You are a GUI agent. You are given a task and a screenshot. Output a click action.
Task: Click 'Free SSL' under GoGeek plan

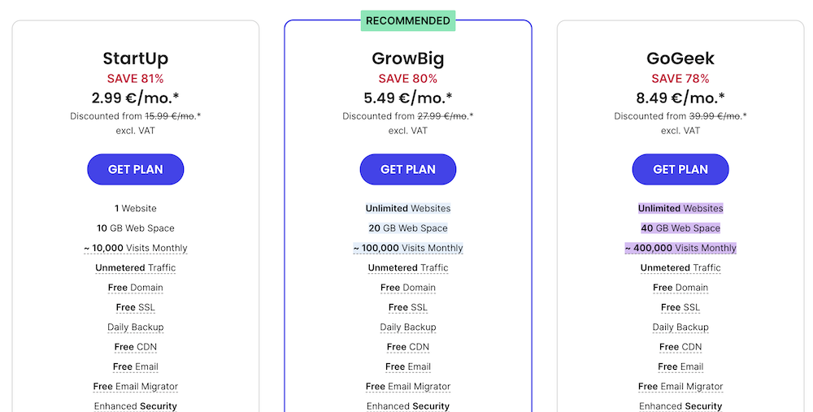680,307
